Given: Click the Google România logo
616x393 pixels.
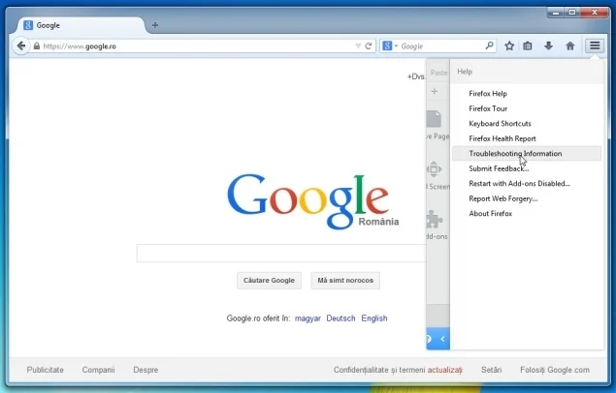Looking at the screenshot, I should (x=312, y=201).
